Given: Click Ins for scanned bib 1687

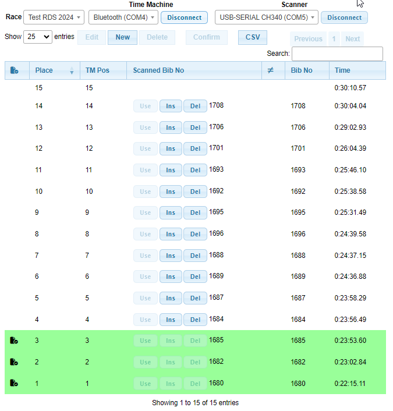Looking at the screenshot, I should 171,298.
